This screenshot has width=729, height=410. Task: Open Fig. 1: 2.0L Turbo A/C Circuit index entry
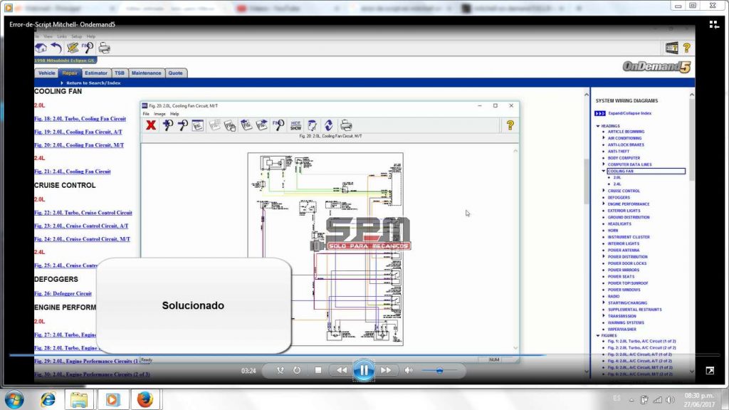pyautogui.click(x=641, y=341)
